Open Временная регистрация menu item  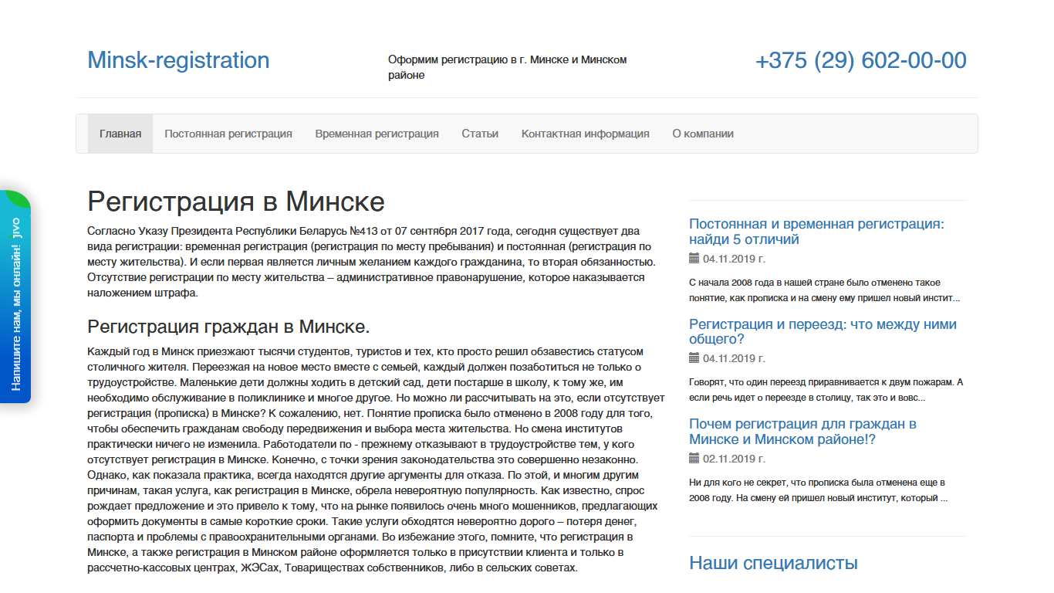coord(377,134)
